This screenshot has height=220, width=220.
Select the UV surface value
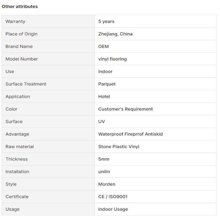tap(101, 122)
